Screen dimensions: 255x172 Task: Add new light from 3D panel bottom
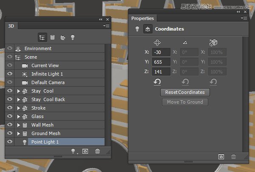coord(74,151)
